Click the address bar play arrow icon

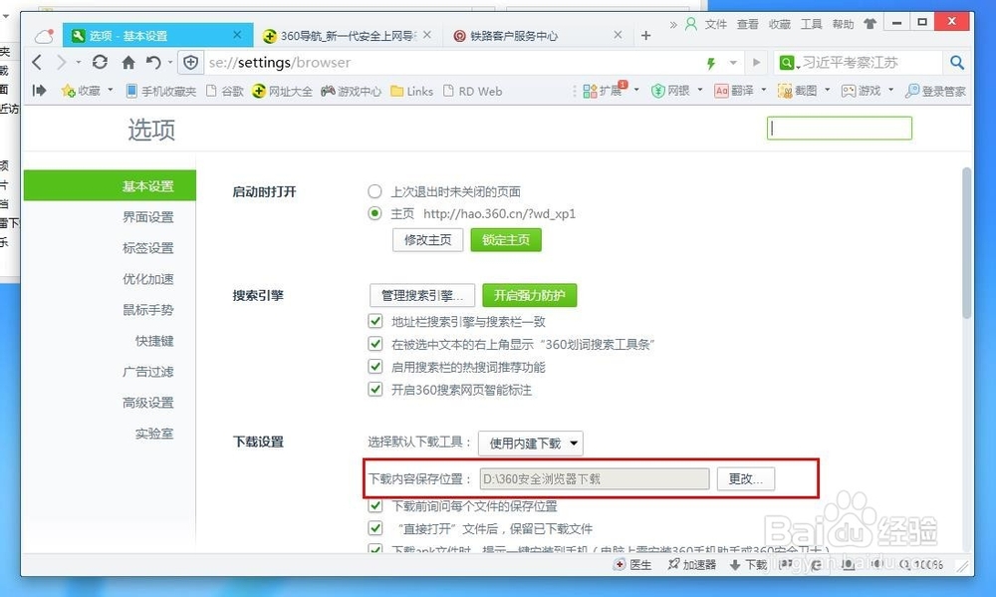coord(756,63)
